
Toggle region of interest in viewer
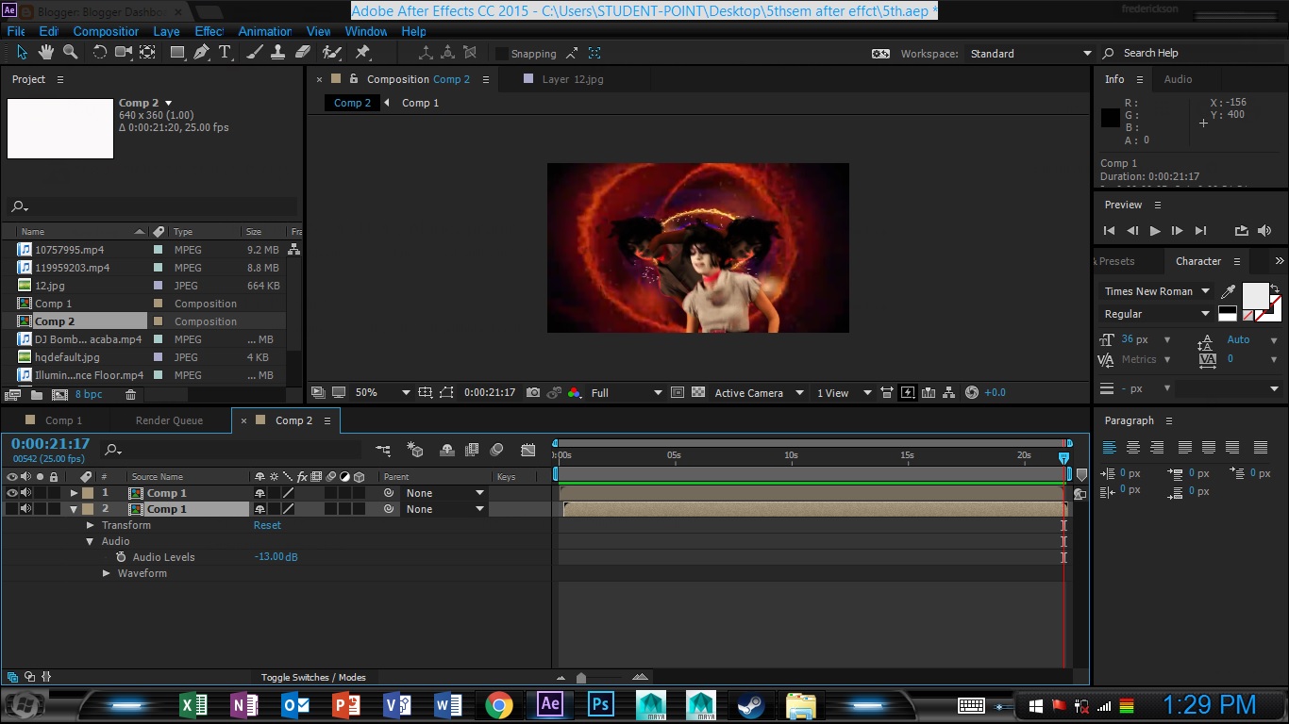click(677, 393)
